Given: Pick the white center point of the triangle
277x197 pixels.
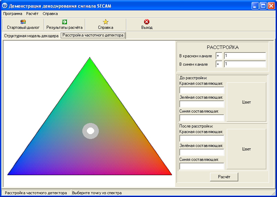Looking at the screenshot, I should tap(90, 131).
